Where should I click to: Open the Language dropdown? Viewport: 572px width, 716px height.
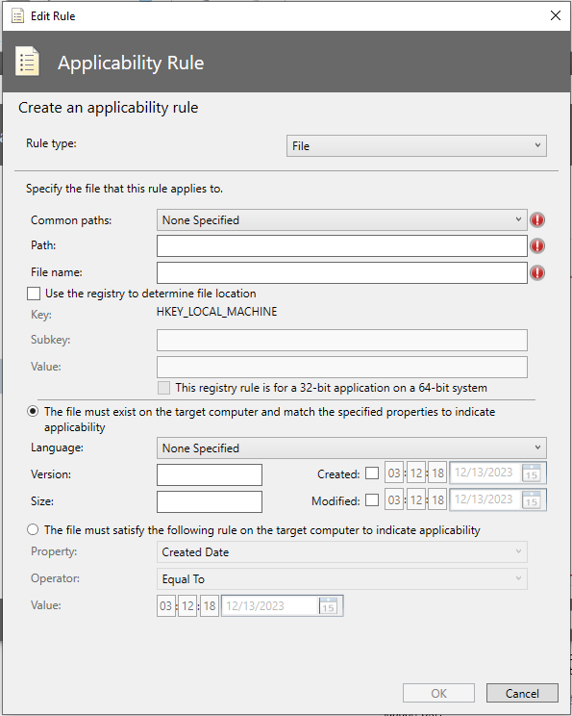click(352, 447)
